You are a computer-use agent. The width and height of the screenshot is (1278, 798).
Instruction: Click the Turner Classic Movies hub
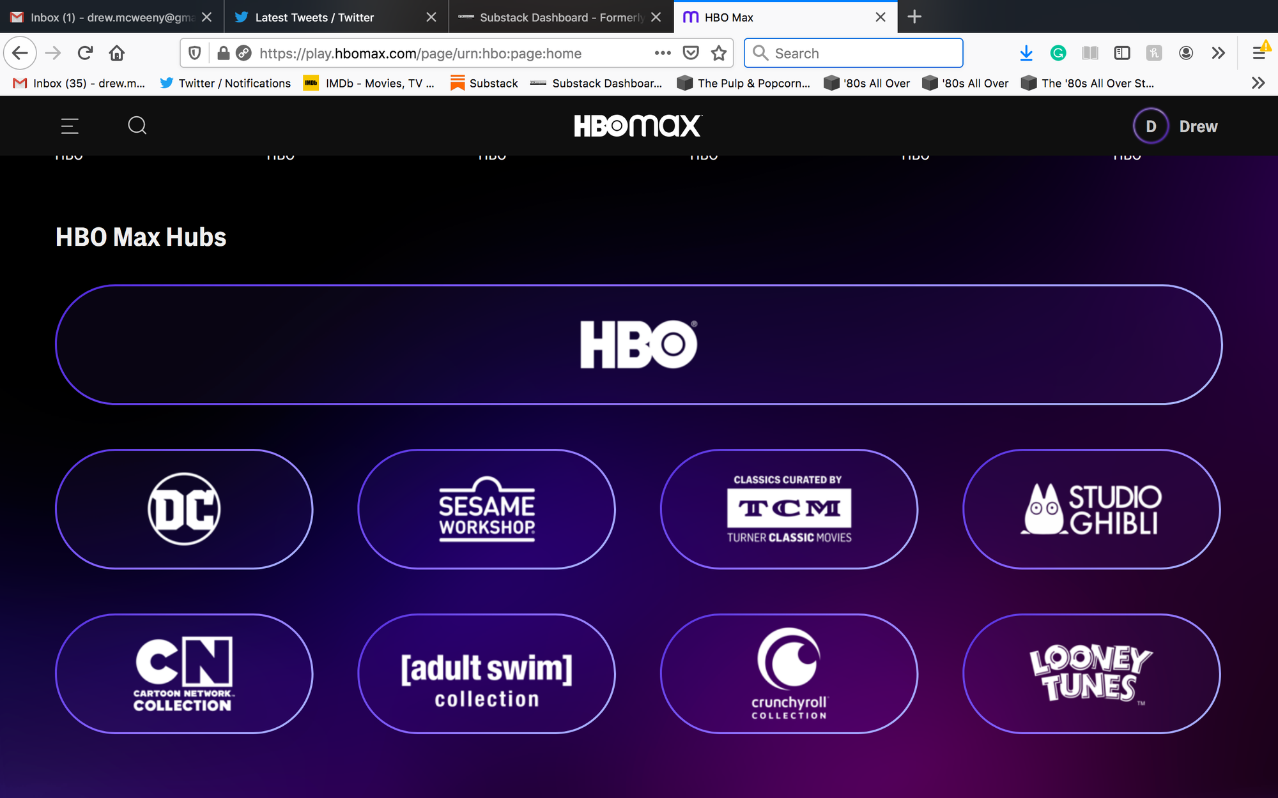(x=789, y=509)
